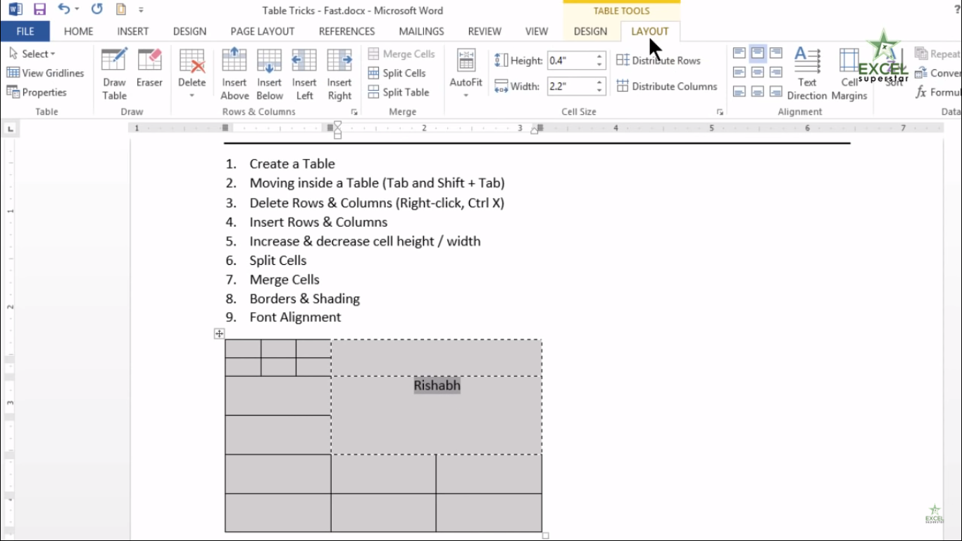Screen dimensions: 962x541
Task: Click the Redo icon in title bar
Action: point(97,10)
